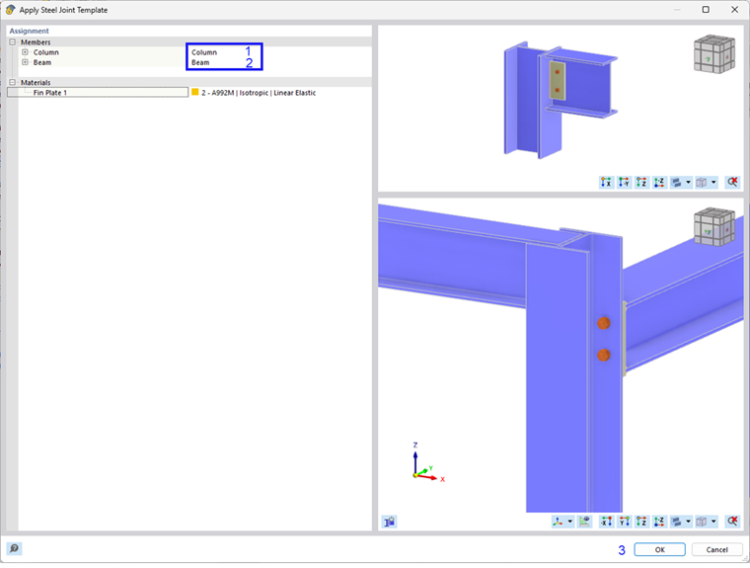The width and height of the screenshot is (750, 568).
Task: Click solid display mode icon in lower toolbar
Action: (x=676, y=522)
